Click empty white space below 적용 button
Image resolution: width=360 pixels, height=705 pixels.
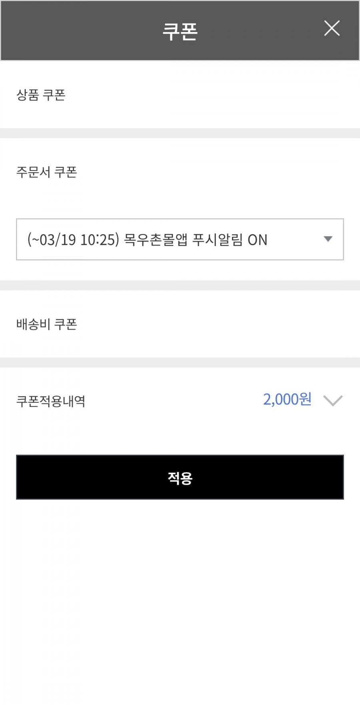tap(180, 601)
